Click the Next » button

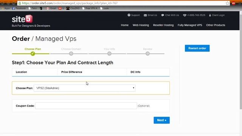point(161,120)
